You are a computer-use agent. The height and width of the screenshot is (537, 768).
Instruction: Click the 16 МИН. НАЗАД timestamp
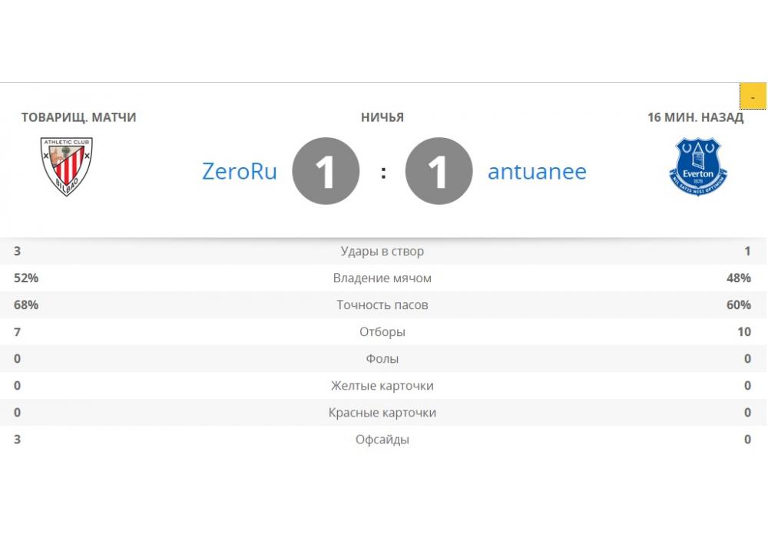(695, 117)
